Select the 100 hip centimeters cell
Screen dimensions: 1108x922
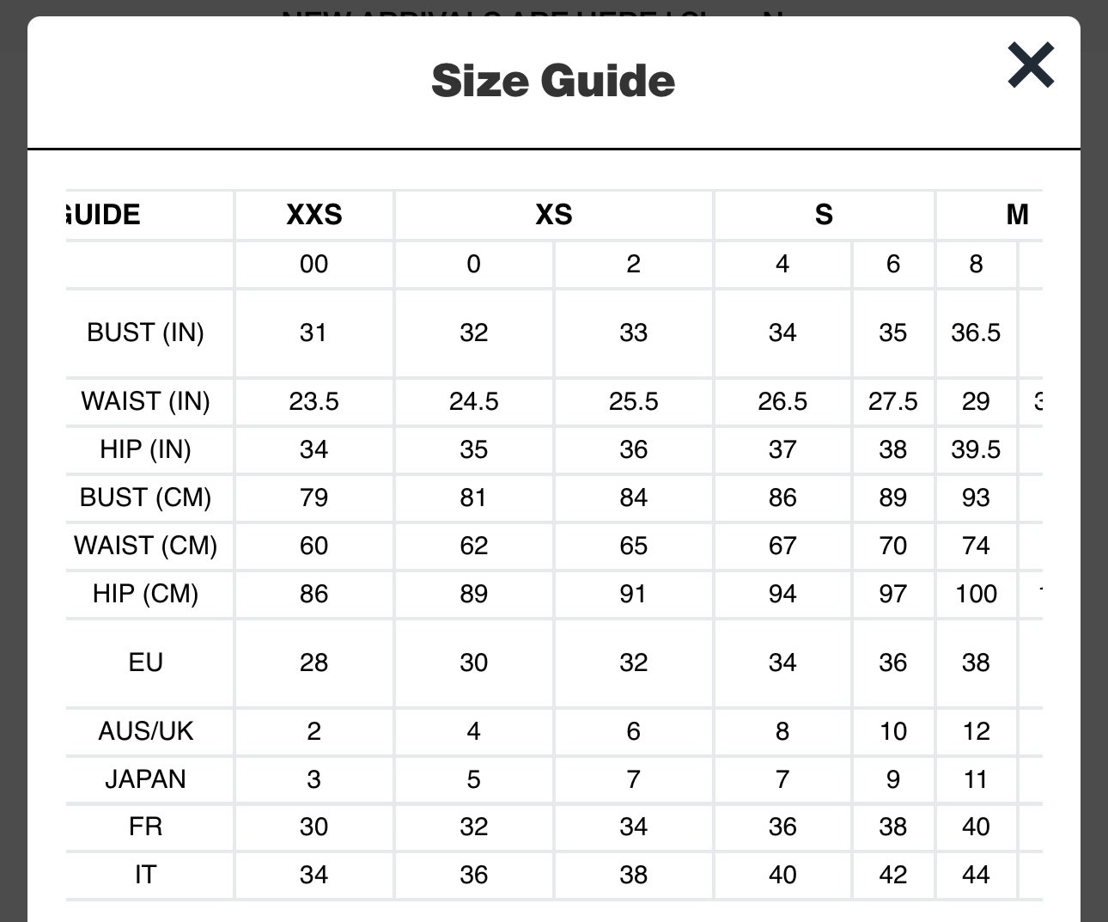976,594
